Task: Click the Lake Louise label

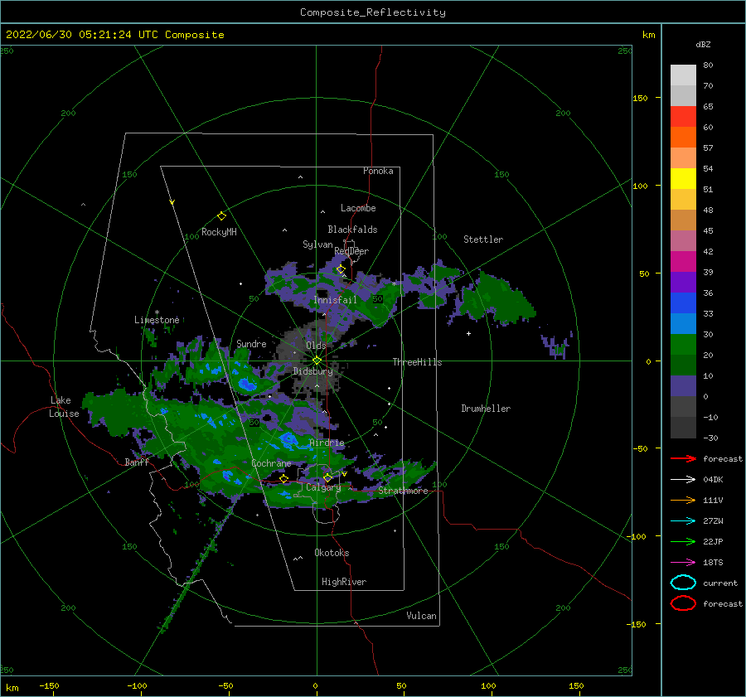Action: pos(64,407)
